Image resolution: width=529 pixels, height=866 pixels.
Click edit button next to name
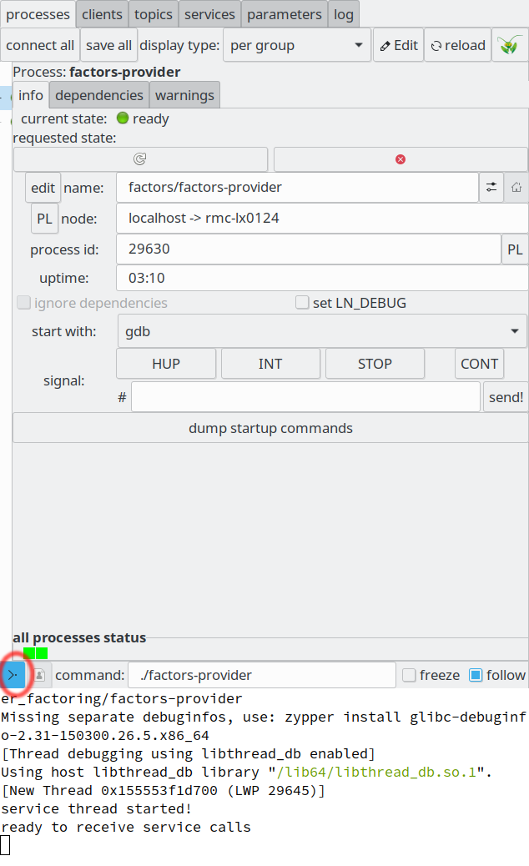click(x=43, y=188)
